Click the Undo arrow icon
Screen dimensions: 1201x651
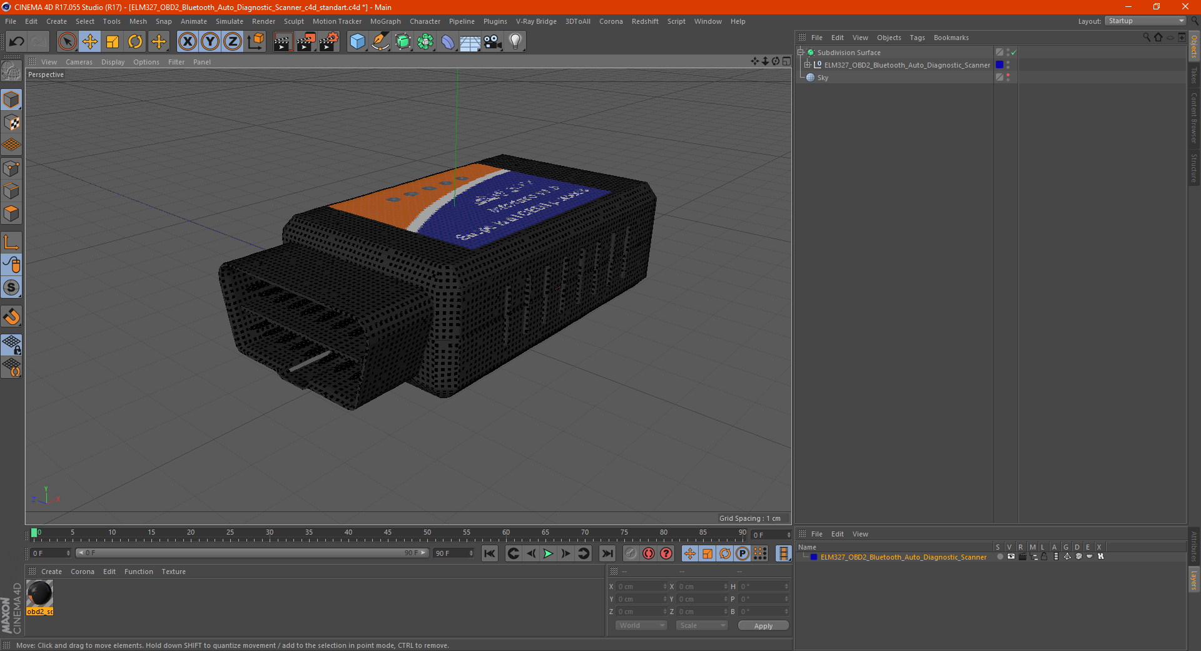point(17,42)
